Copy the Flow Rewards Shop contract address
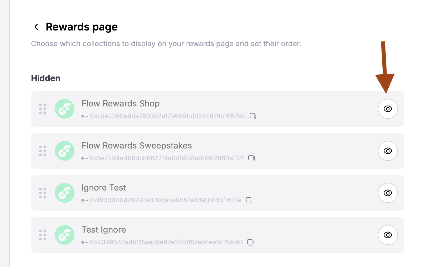Viewport: 422px width, 267px height. (x=253, y=116)
